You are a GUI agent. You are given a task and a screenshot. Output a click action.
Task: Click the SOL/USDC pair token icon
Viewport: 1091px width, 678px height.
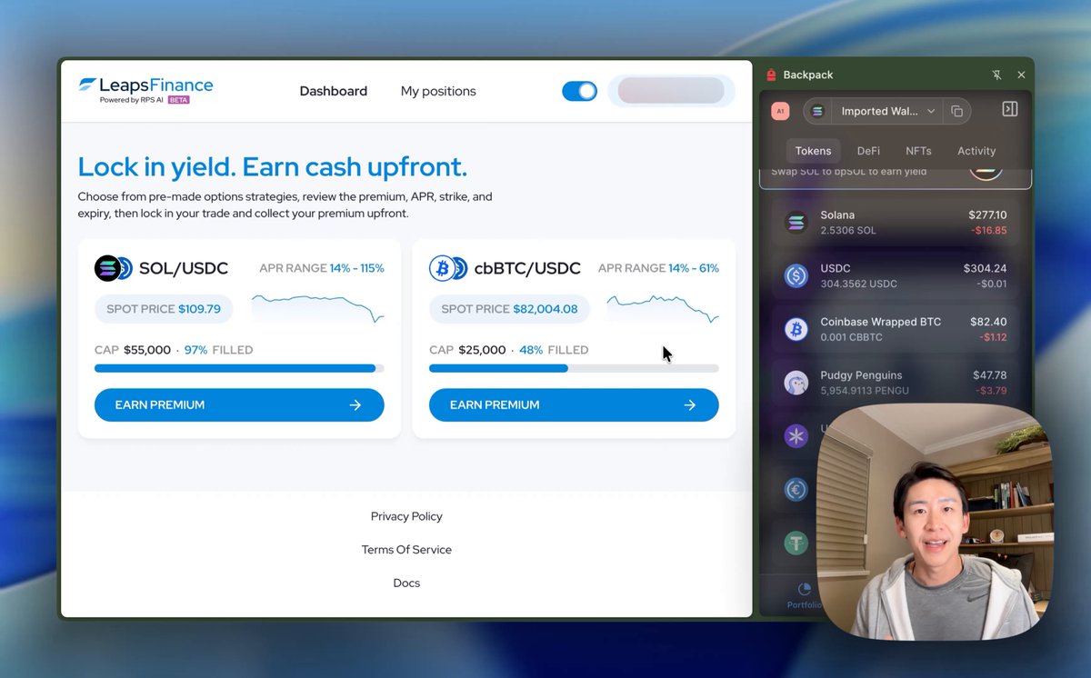coord(114,268)
